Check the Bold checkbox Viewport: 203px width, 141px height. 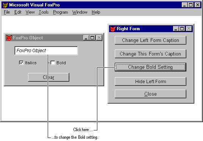tap(53, 63)
